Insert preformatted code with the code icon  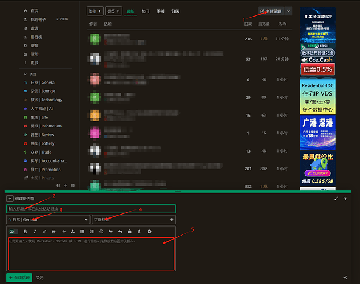[63, 232]
